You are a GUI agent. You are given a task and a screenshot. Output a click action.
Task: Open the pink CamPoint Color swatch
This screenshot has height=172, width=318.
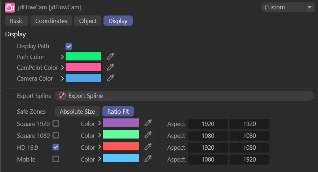pos(83,67)
